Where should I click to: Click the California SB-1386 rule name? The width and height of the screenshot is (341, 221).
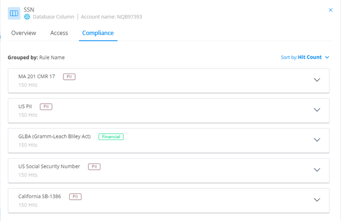click(x=40, y=197)
